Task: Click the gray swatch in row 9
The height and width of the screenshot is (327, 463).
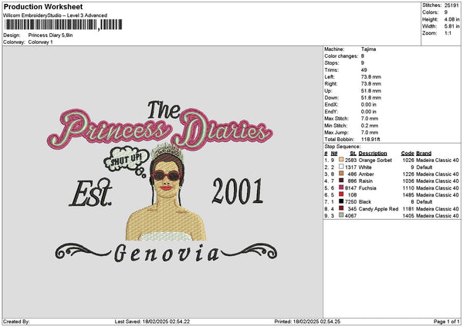Action: (x=341, y=215)
